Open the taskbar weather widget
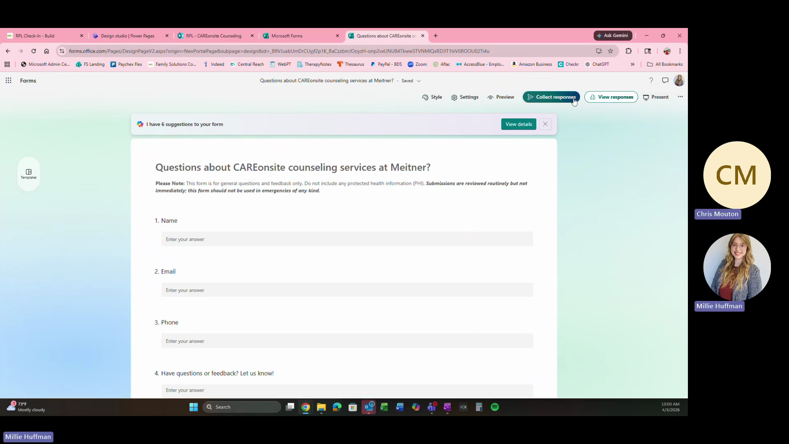The height and width of the screenshot is (444, 789). [x=26, y=407]
